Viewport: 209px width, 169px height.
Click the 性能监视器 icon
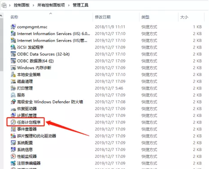click(x=13, y=156)
